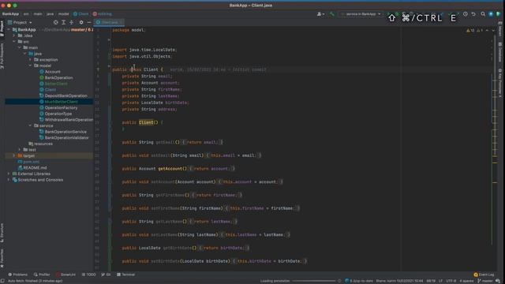Image resolution: width=505 pixels, height=284 pixels.
Task: Click the build hammer icon in toolbar
Action: pos(331,14)
